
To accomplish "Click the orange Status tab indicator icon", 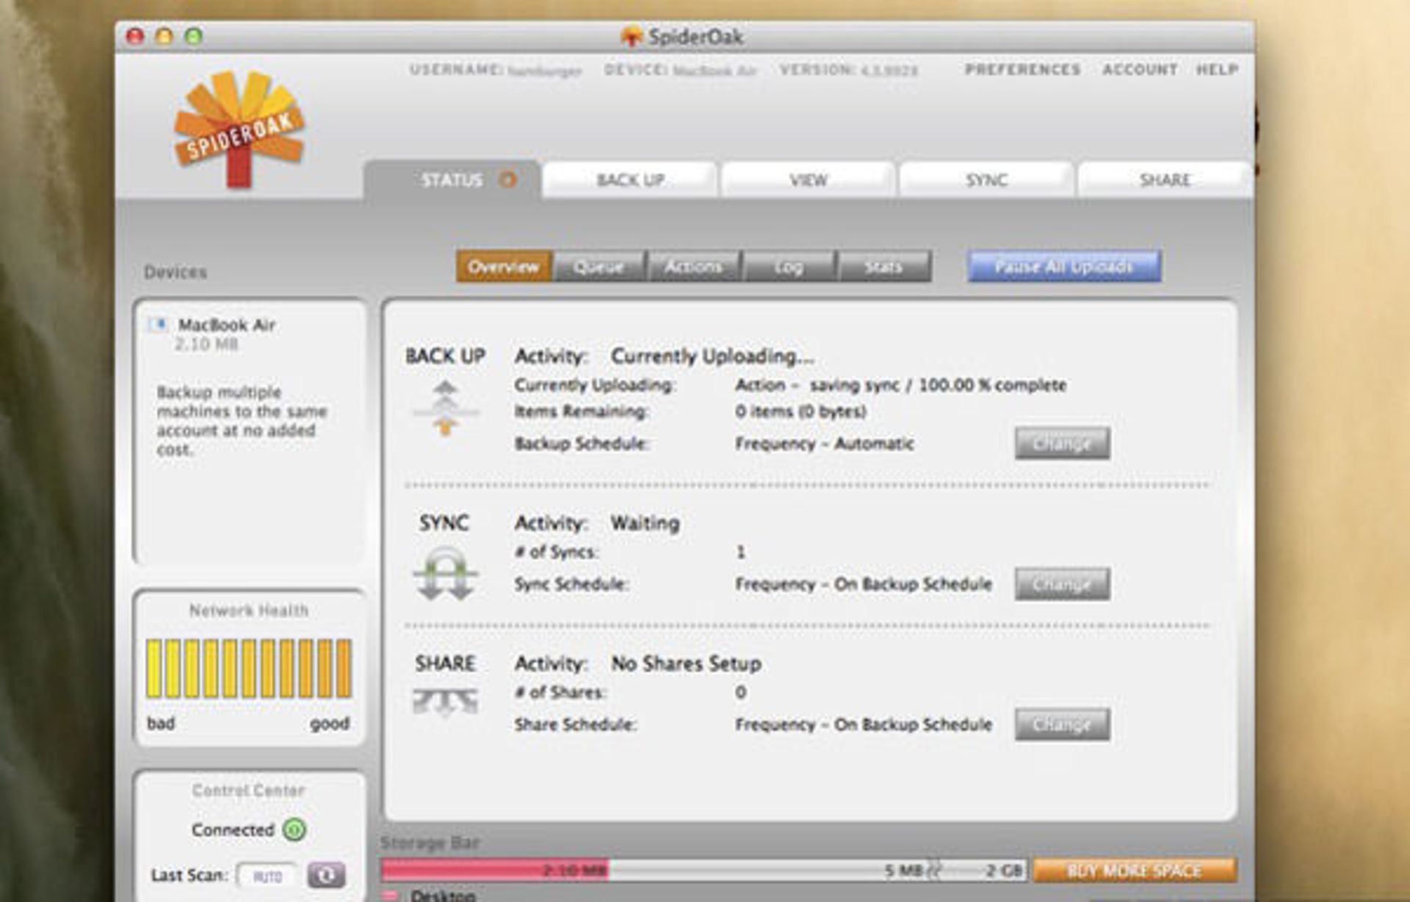I will click(507, 179).
